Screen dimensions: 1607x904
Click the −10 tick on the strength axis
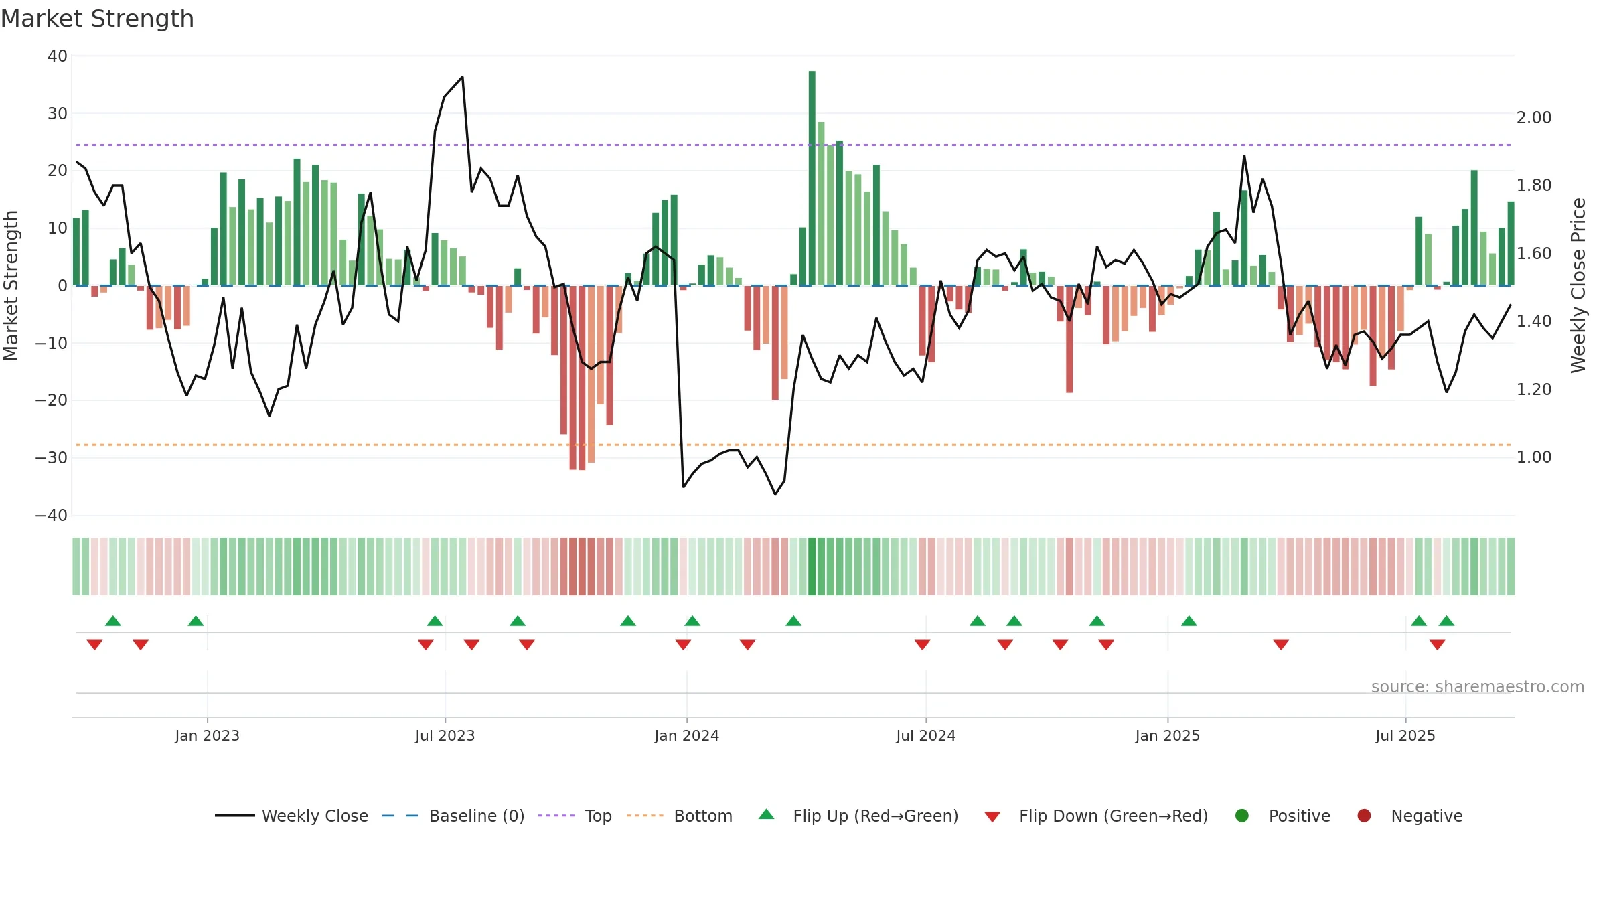pos(52,343)
